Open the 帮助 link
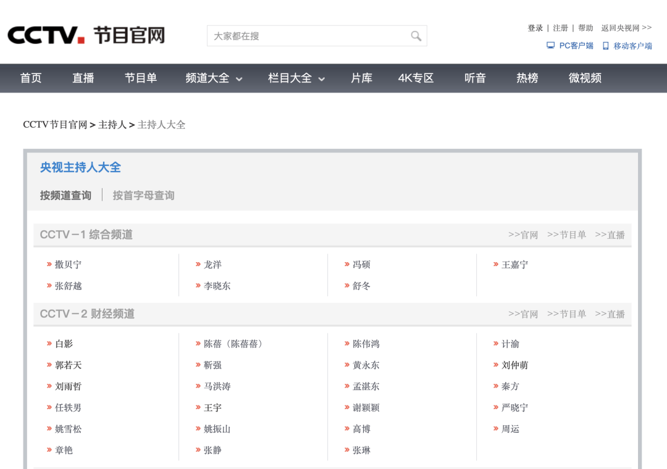667x469 pixels. (585, 28)
